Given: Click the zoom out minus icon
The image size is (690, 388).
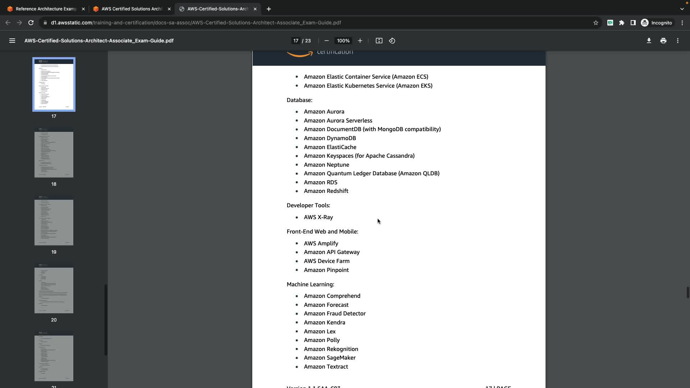Looking at the screenshot, I should coord(326,41).
